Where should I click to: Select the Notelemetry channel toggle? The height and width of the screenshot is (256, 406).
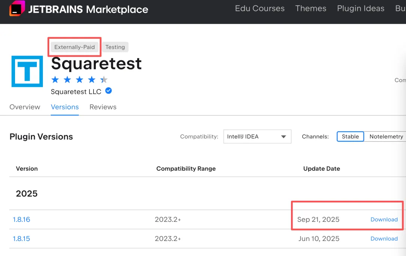pos(386,136)
